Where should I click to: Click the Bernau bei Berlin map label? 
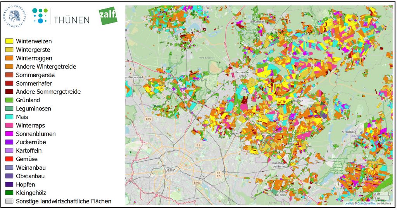[242, 74]
